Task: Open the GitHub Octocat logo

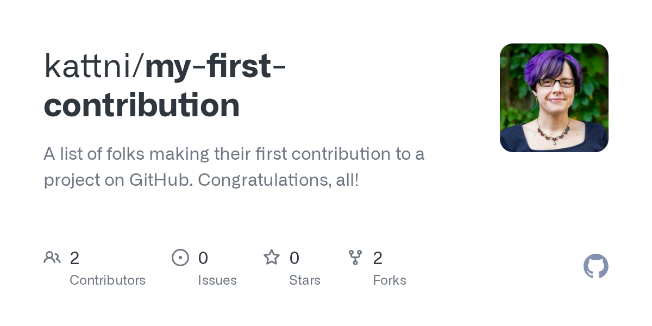Action: 595,266
